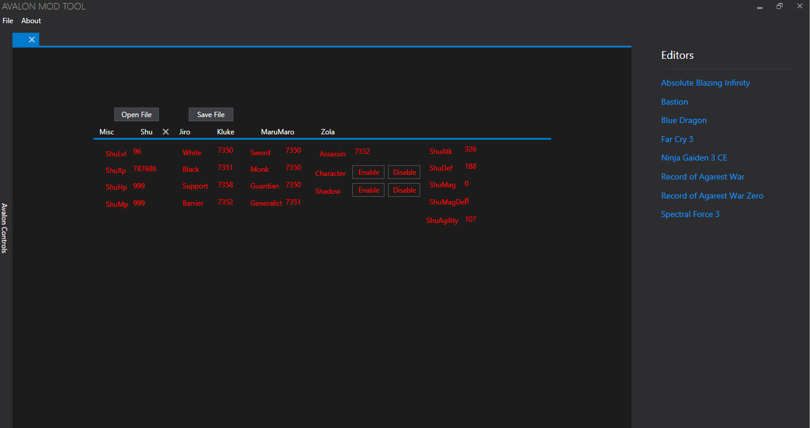
Task: Restore down the application window
Action: (779, 7)
